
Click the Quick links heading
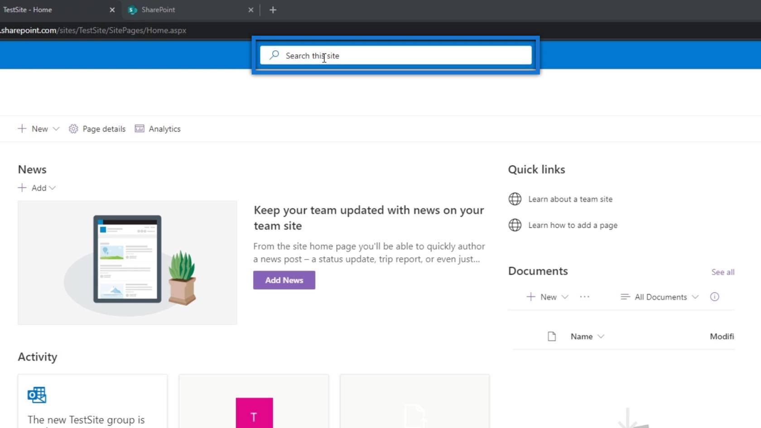(x=536, y=169)
